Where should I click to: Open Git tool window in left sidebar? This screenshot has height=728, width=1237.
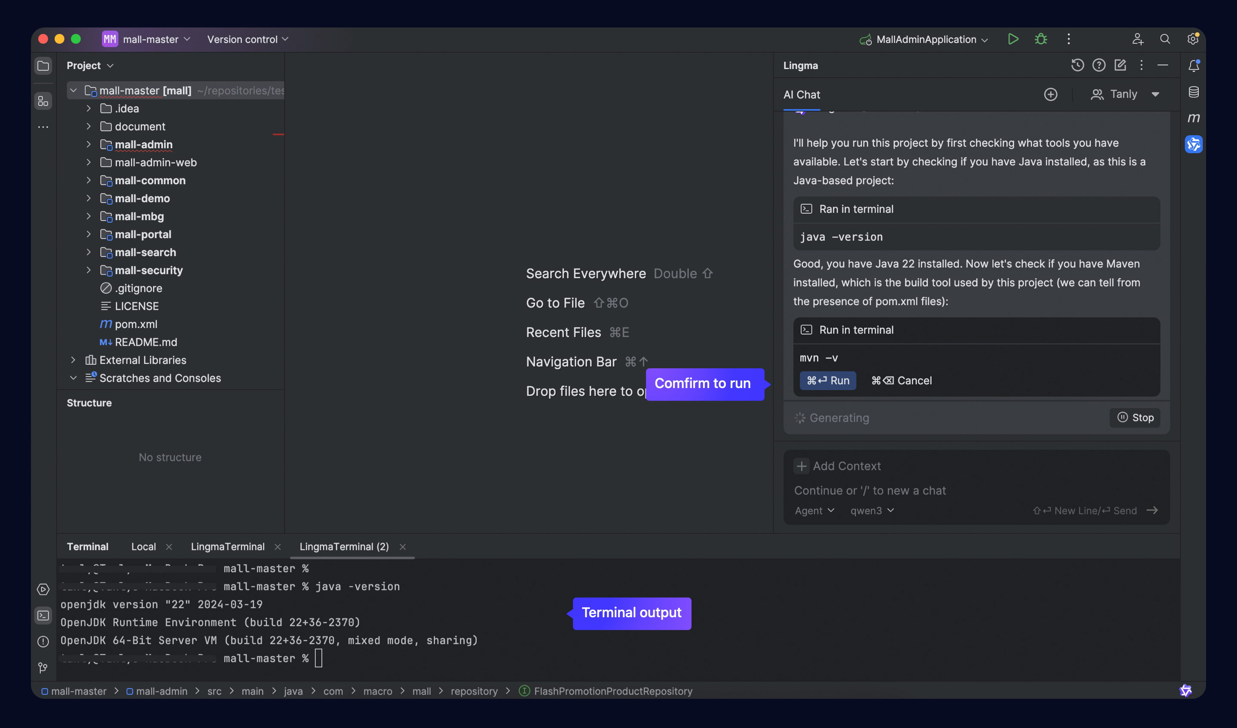pos(43,667)
